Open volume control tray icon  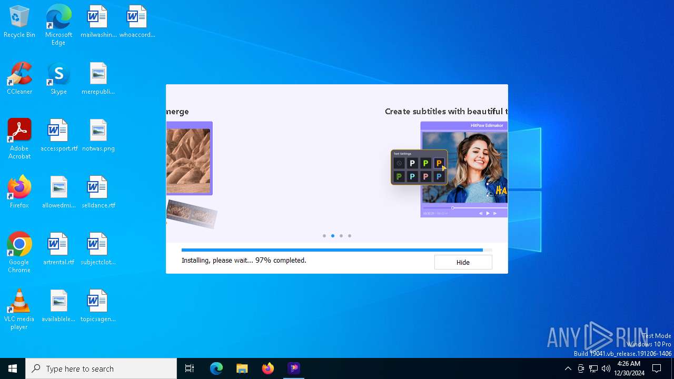click(x=606, y=368)
